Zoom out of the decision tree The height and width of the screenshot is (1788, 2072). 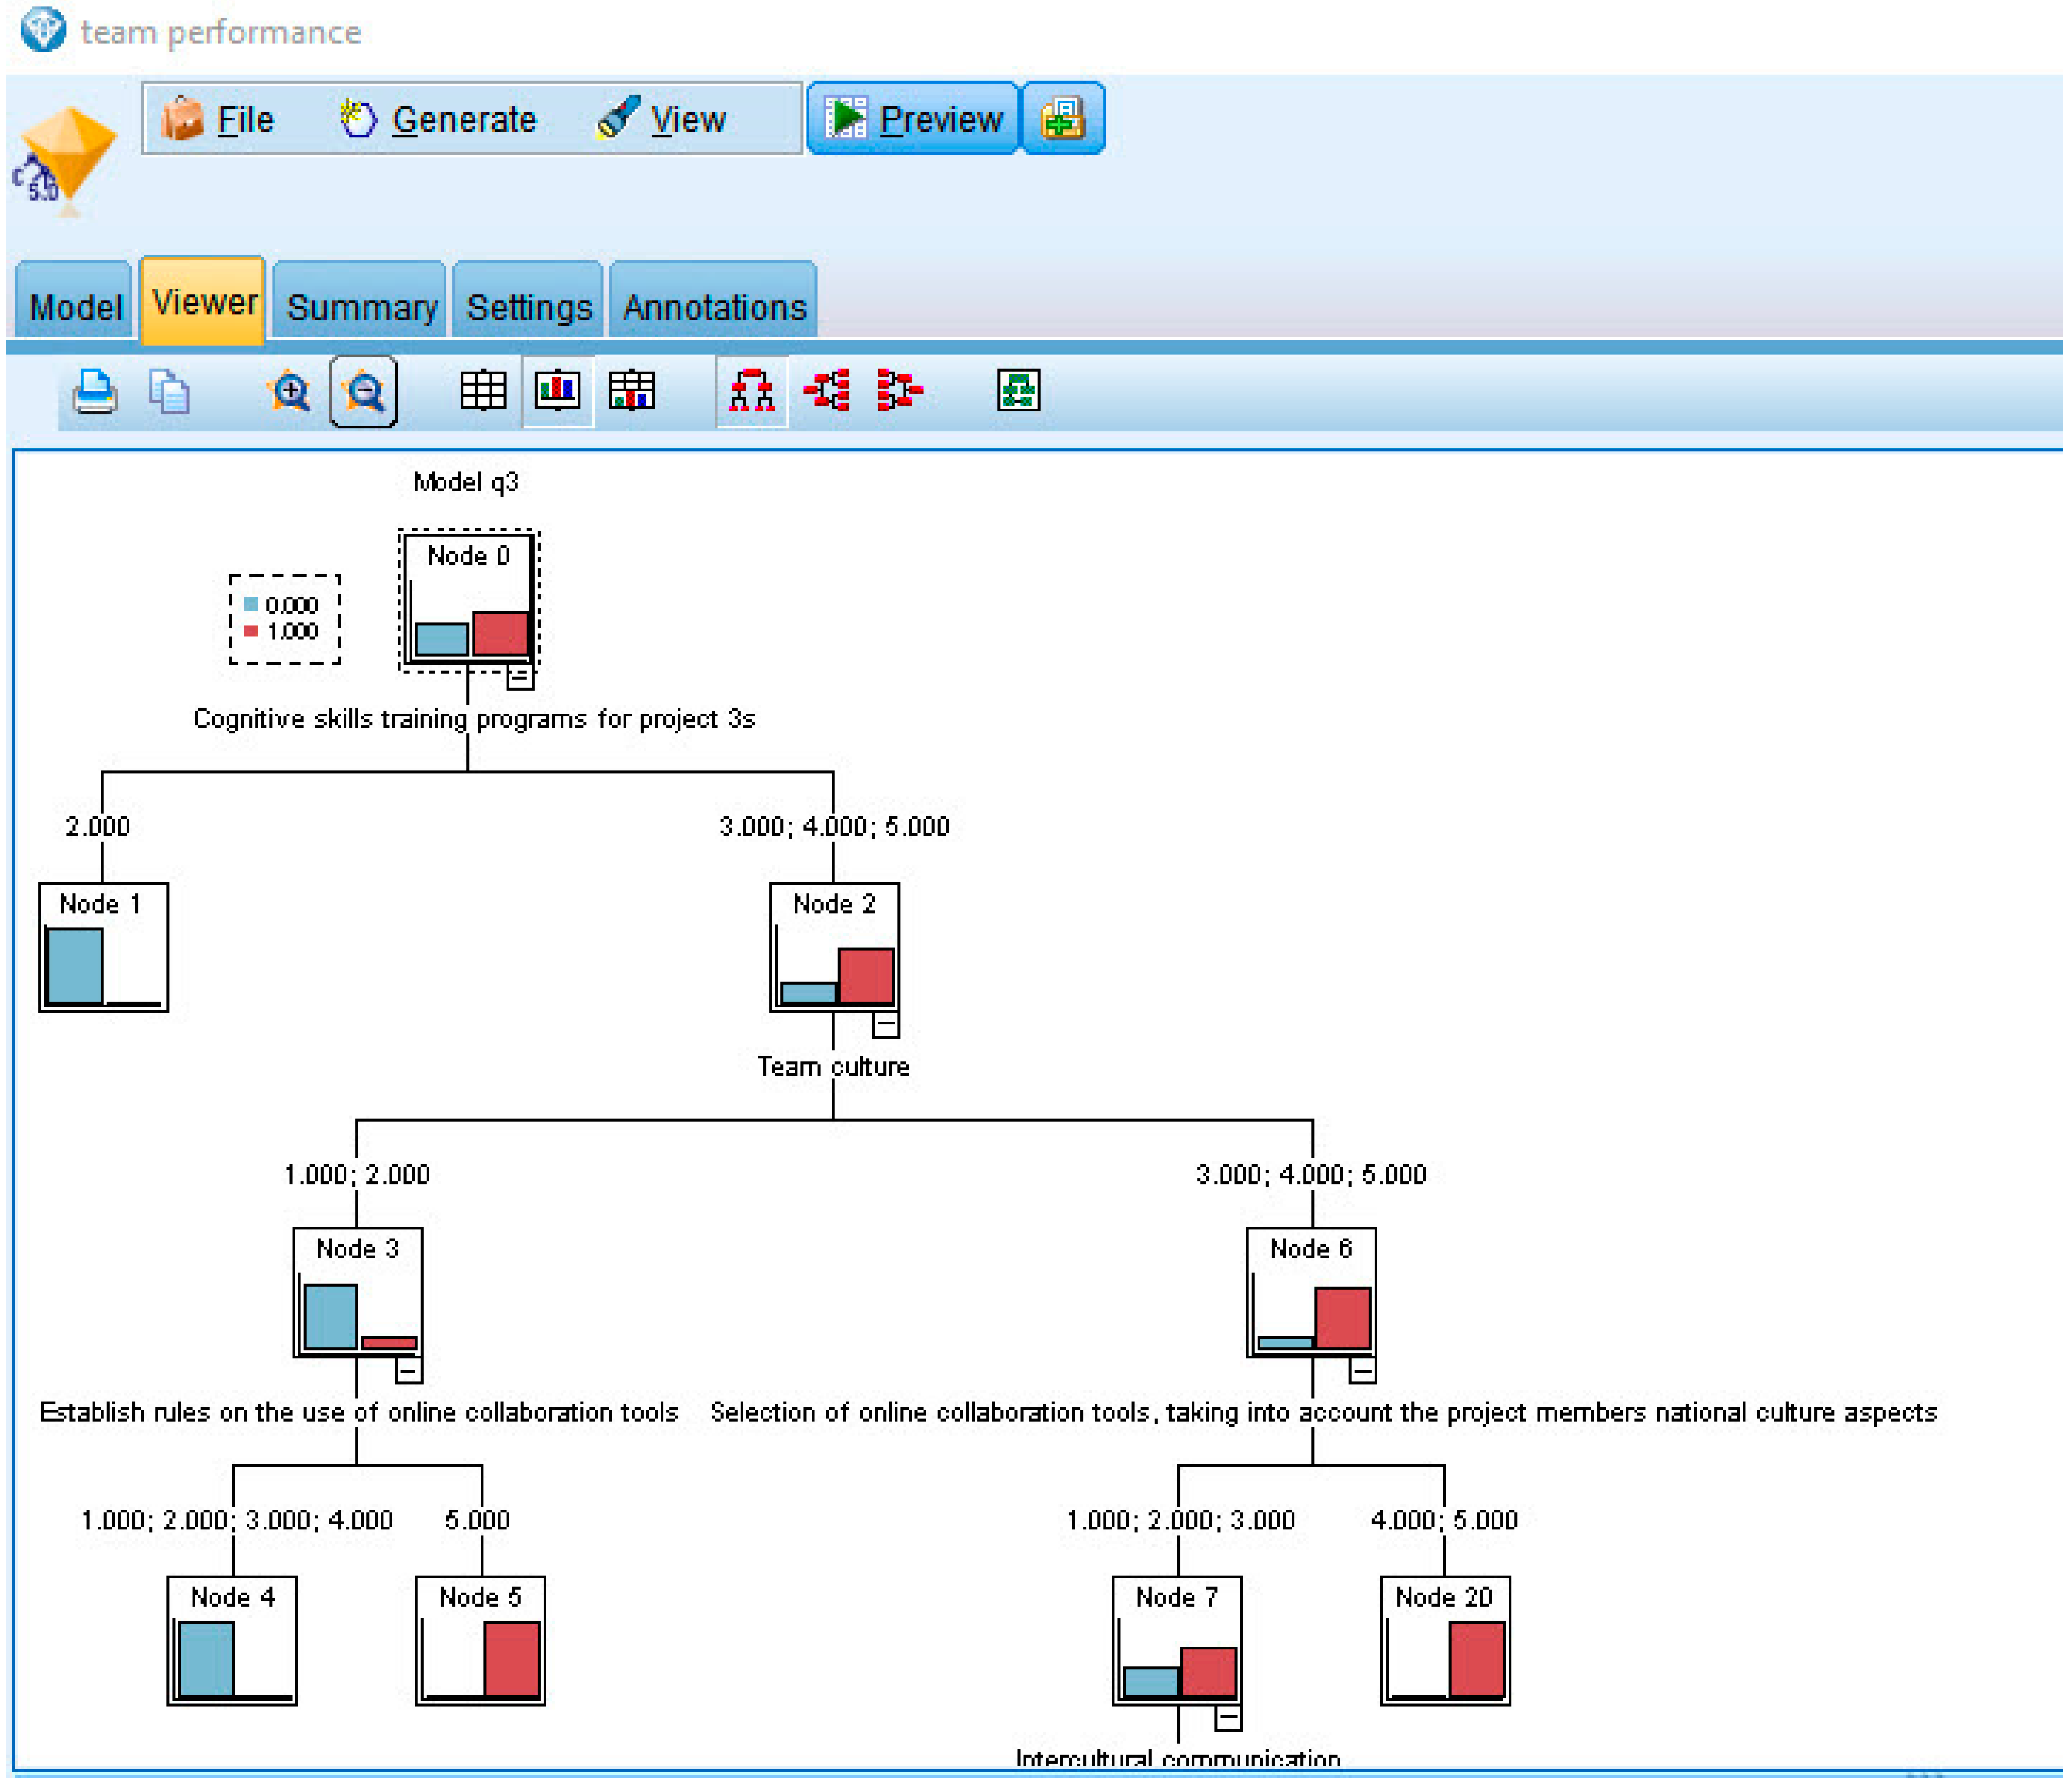364,391
